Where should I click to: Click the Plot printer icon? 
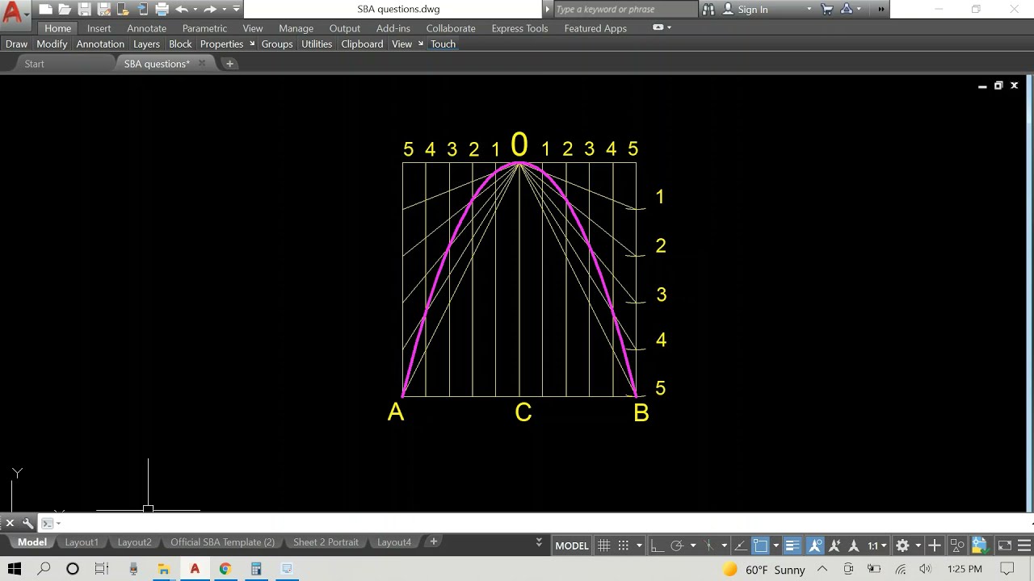[162, 9]
